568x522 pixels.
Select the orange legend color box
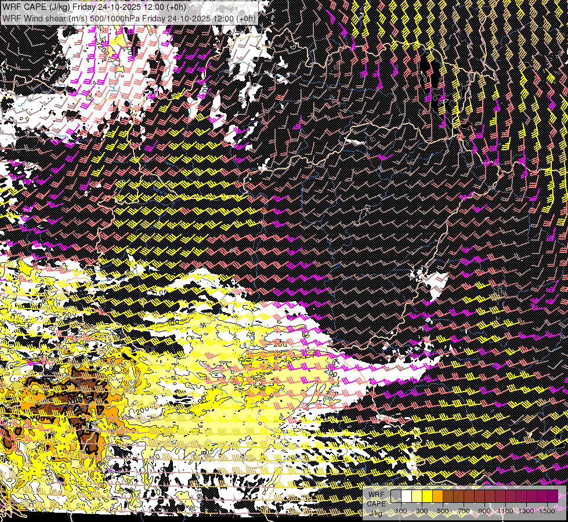(x=437, y=496)
